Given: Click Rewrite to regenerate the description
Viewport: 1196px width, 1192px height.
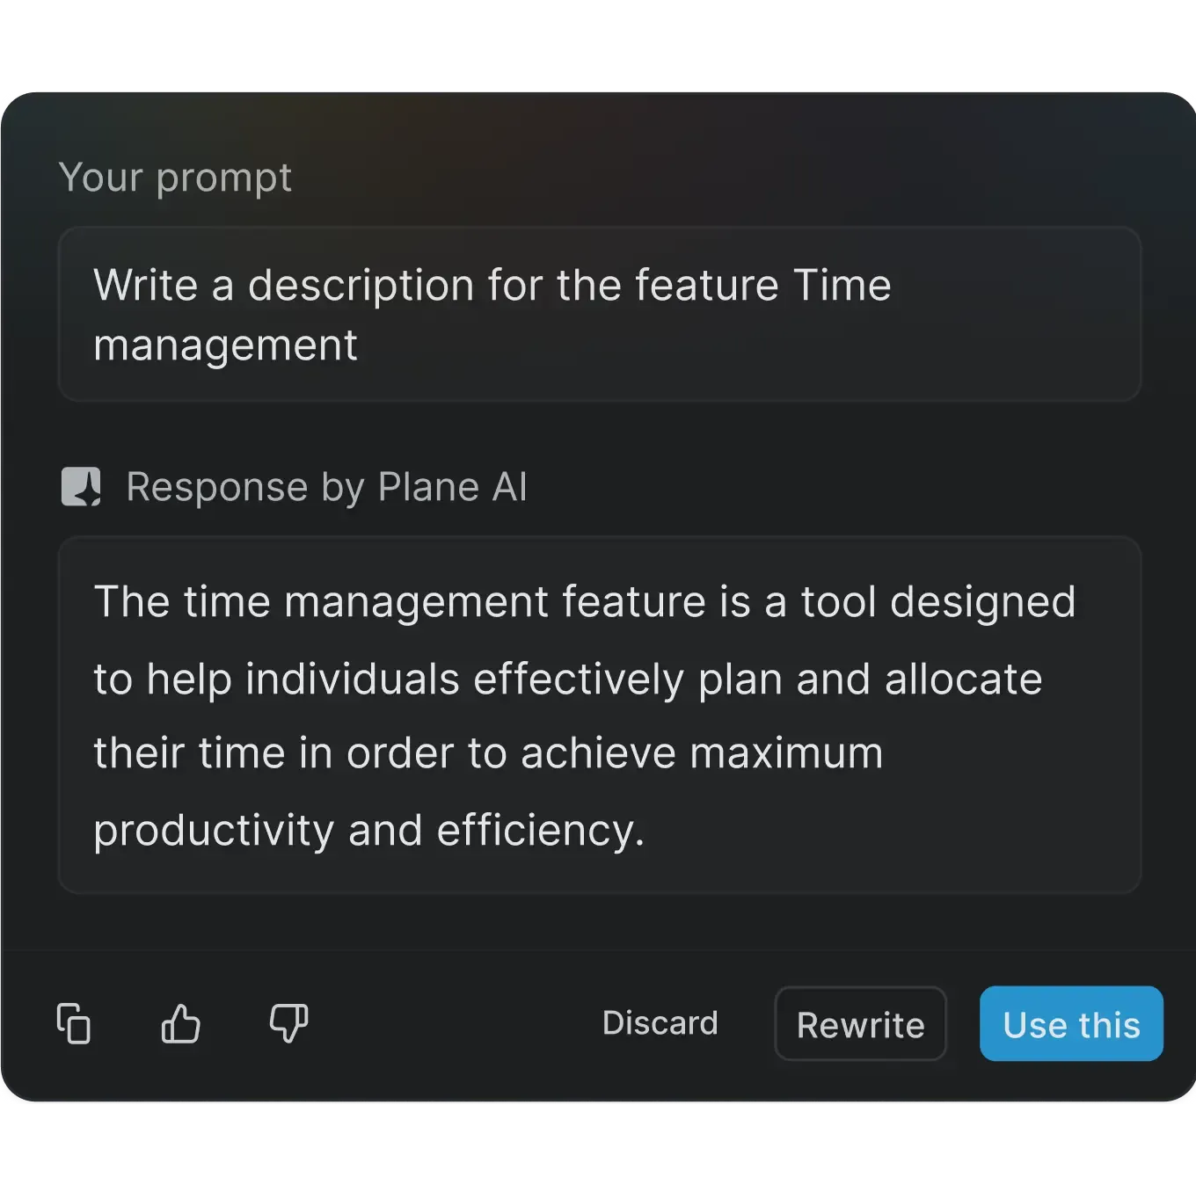Looking at the screenshot, I should (x=860, y=1023).
